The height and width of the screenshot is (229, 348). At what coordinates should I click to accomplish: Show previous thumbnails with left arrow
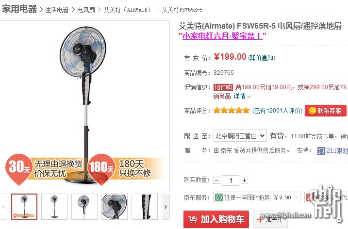[3, 207]
